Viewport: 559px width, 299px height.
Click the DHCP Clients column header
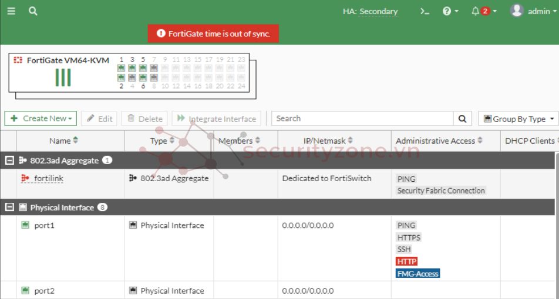click(530, 141)
